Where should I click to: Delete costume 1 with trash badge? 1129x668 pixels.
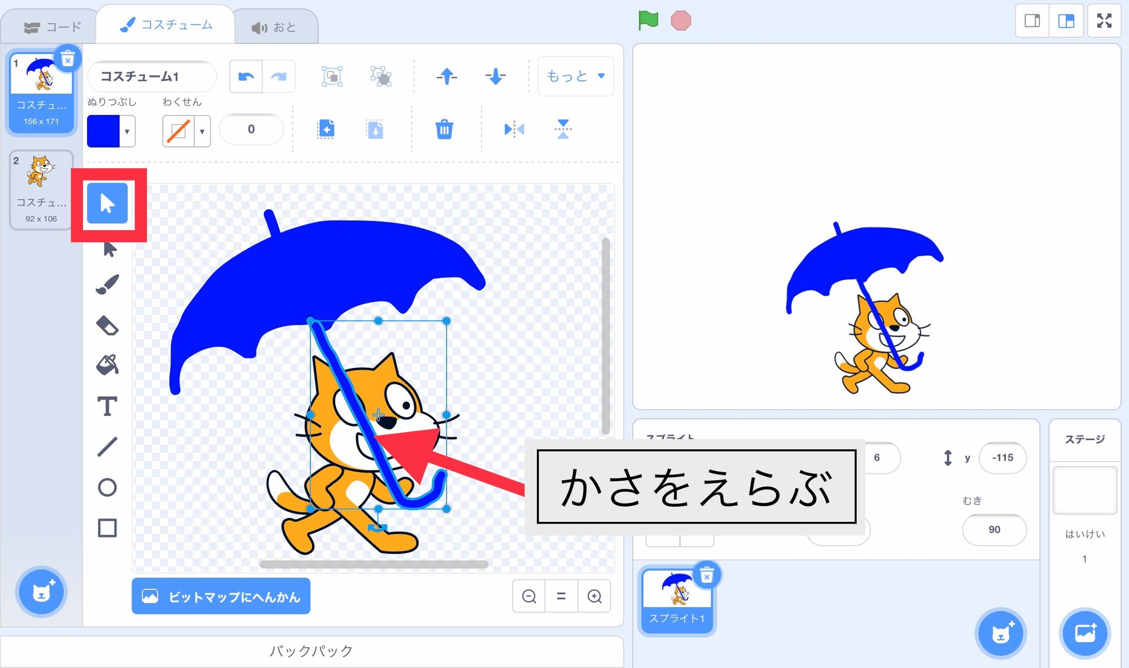click(x=68, y=59)
